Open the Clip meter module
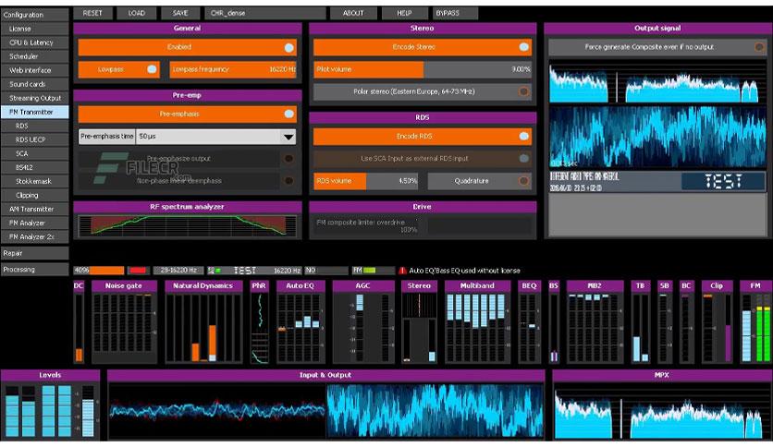Viewport: 773px width, 447px height. point(717,322)
